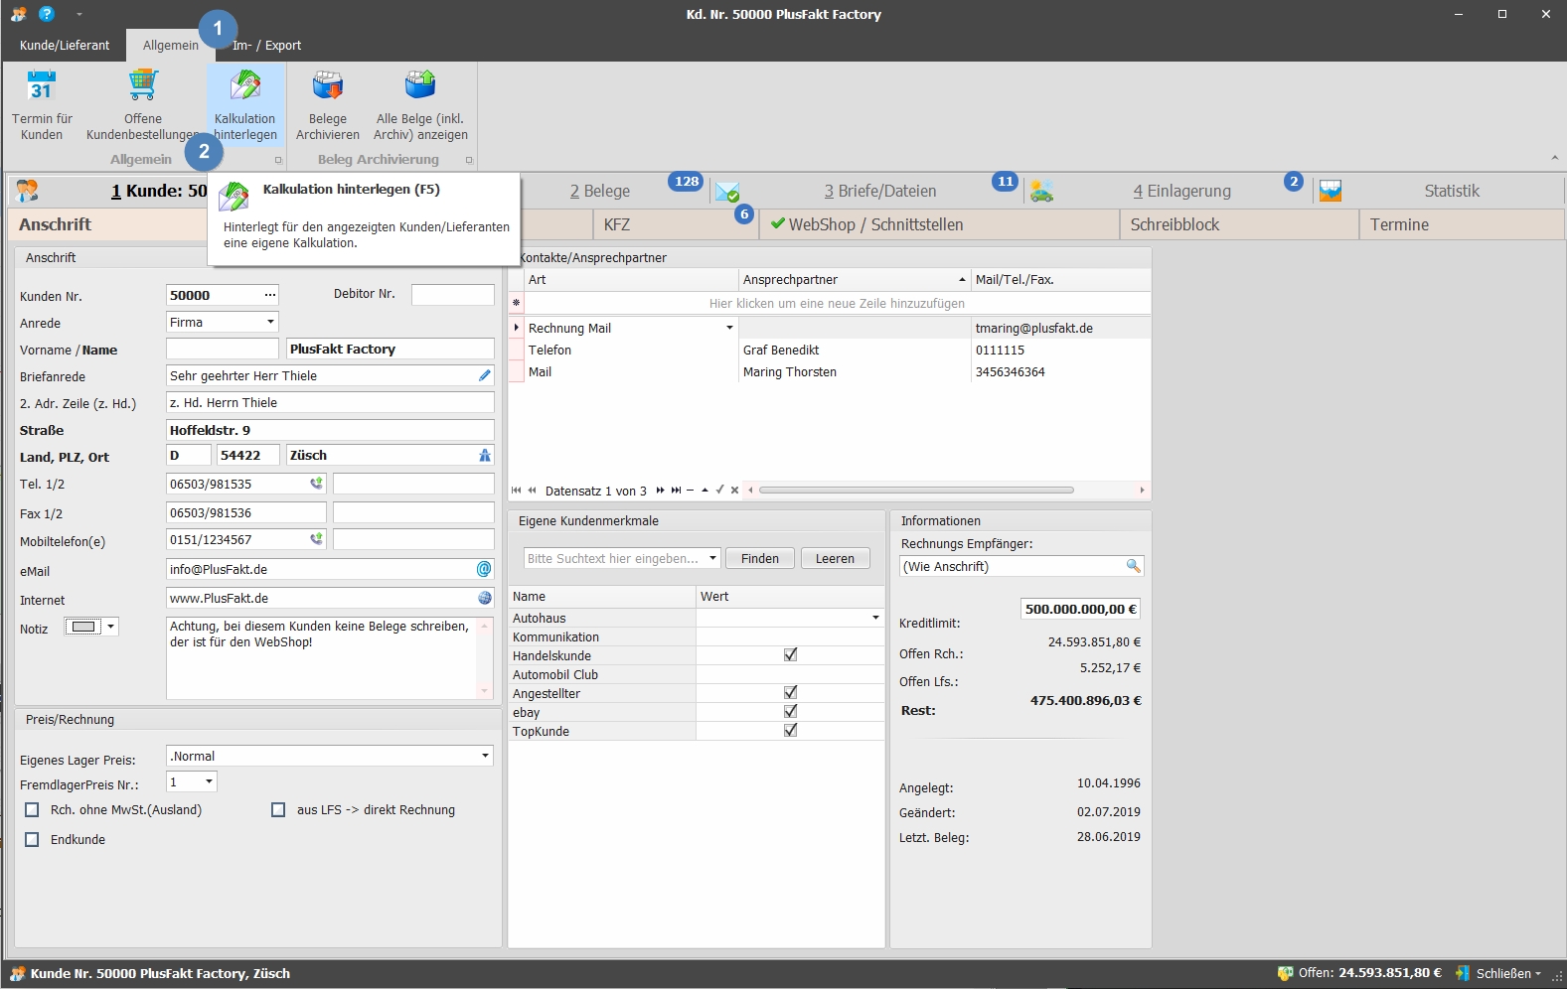Go to next contact record
This screenshot has height=989, width=1567.
point(660,491)
